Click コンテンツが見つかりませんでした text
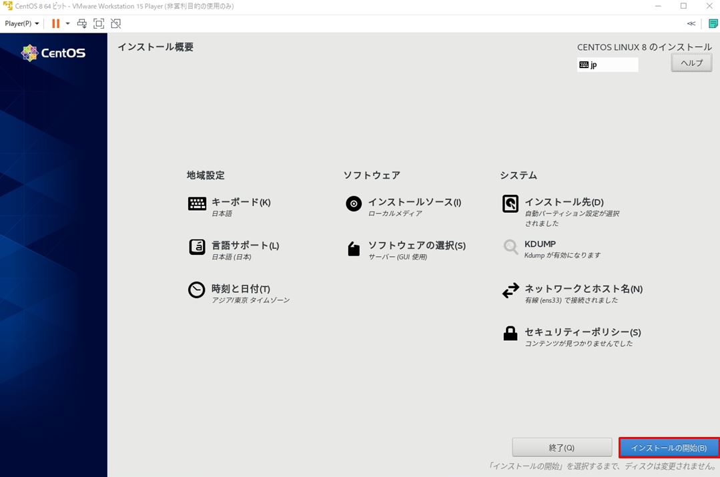This screenshot has width=720, height=477. (x=579, y=344)
